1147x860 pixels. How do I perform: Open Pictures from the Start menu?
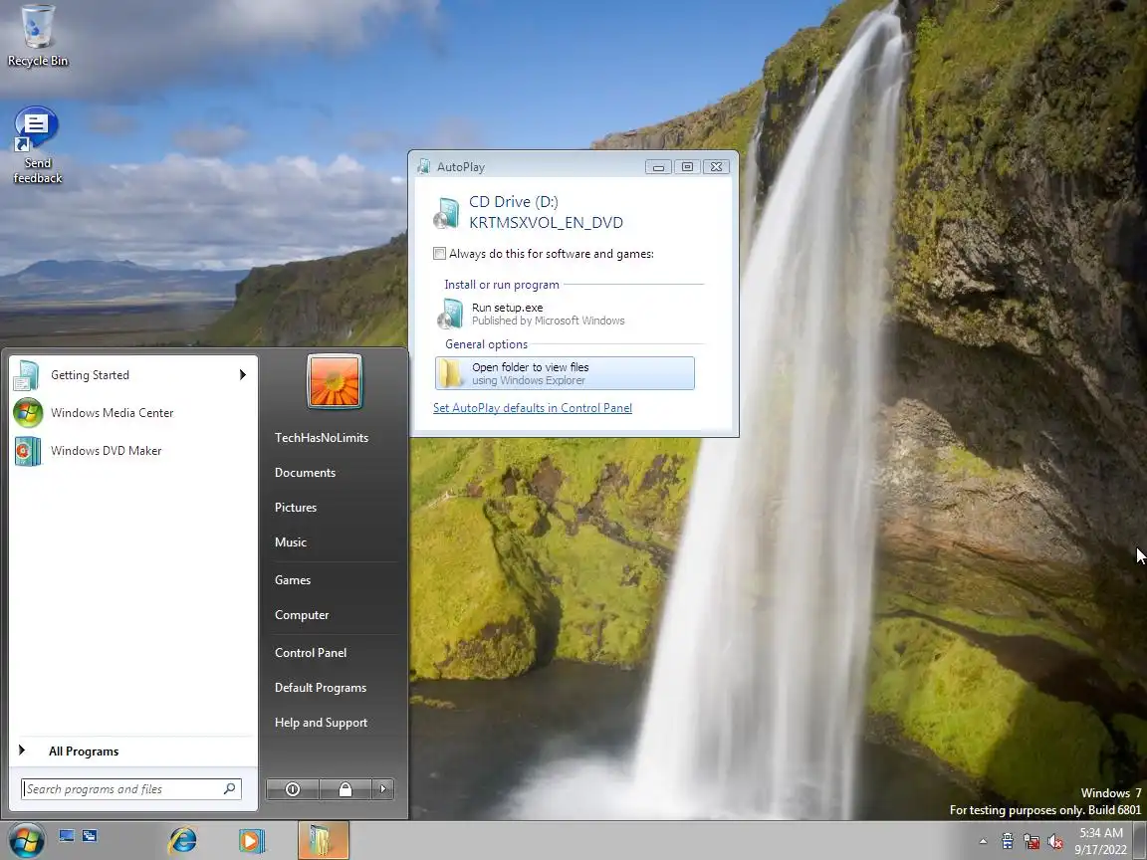pos(296,508)
